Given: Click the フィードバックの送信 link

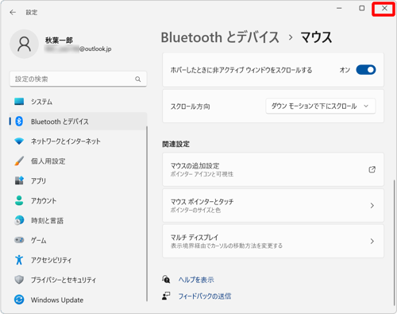Looking at the screenshot, I should (205, 296).
